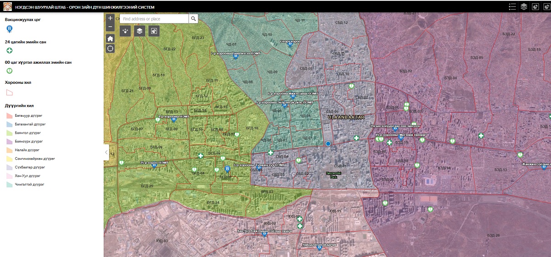Click the vaccination point legend symbol
Viewport: 551px width, 257px height.
(9, 29)
